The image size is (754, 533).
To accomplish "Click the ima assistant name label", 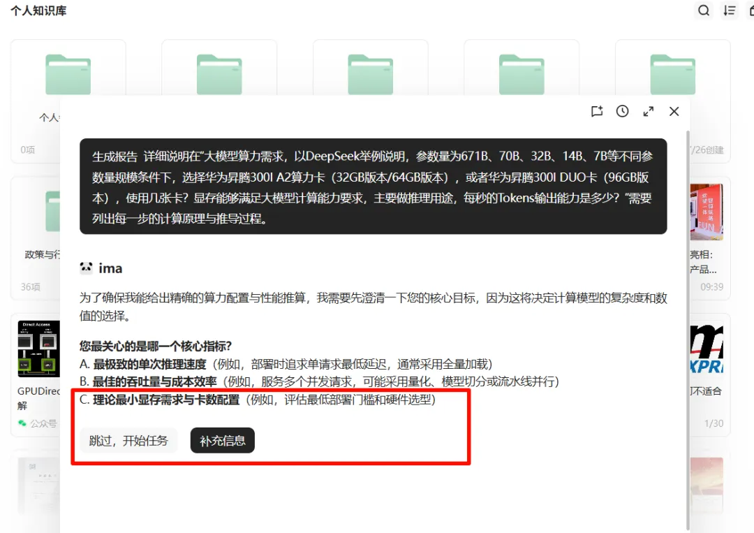I will [x=110, y=268].
